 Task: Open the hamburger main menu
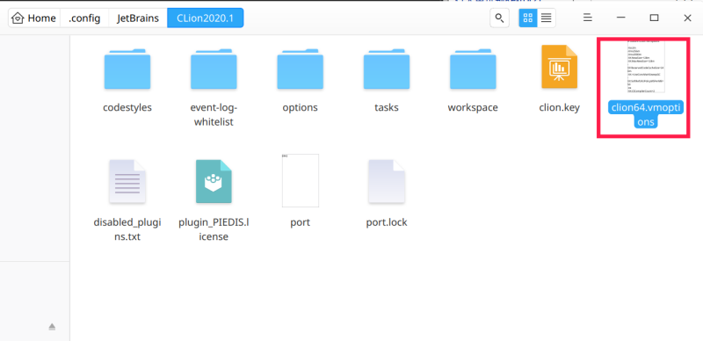[x=587, y=18]
